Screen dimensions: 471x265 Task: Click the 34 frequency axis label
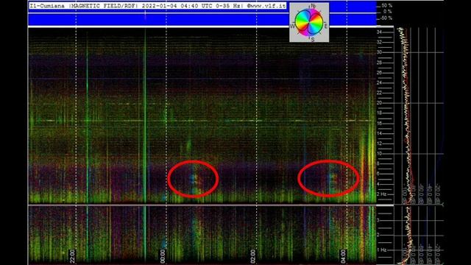click(380, 32)
